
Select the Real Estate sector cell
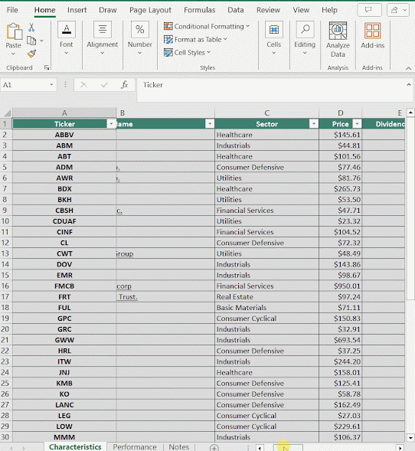tap(266, 297)
